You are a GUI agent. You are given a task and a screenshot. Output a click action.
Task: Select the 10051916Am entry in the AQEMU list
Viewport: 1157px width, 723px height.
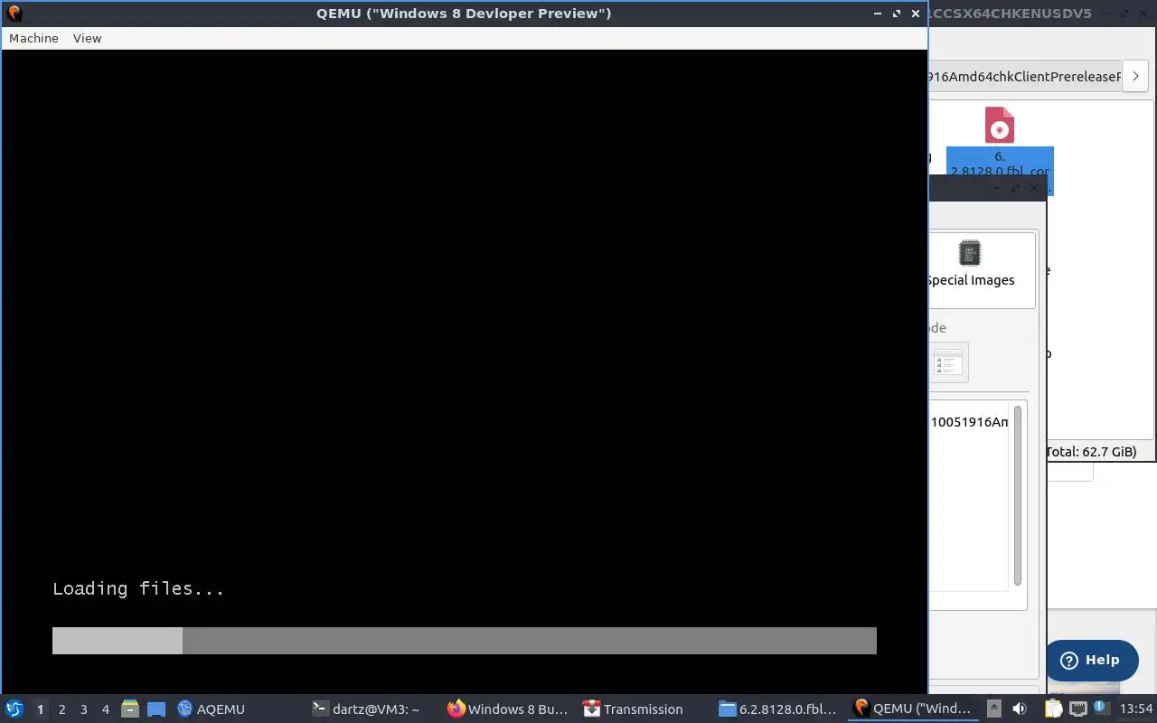[969, 422]
